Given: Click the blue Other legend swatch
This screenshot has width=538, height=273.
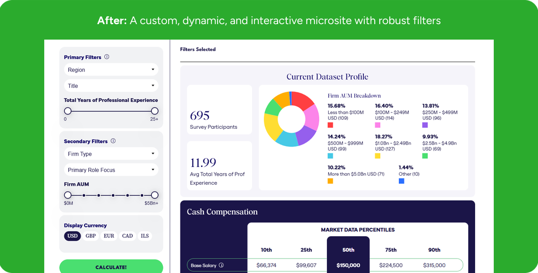Looking at the screenshot, I should 401,181.
